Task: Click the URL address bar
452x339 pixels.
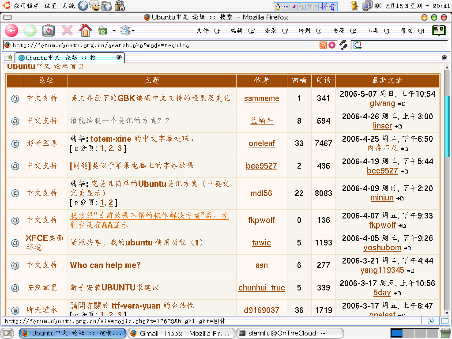Action: (164, 45)
